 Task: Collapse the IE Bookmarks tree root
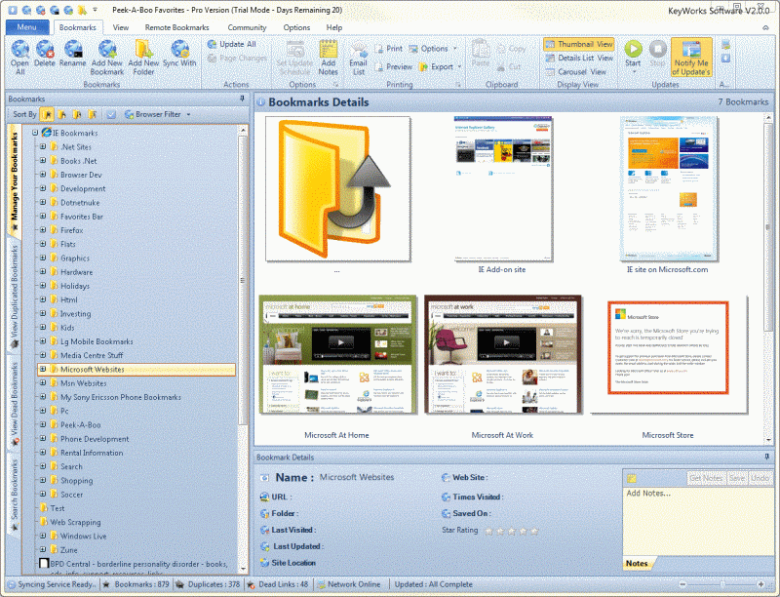[35, 133]
